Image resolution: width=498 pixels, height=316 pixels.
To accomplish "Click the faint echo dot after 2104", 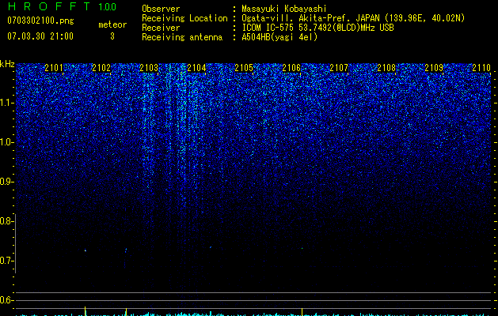I will click(211, 247).
